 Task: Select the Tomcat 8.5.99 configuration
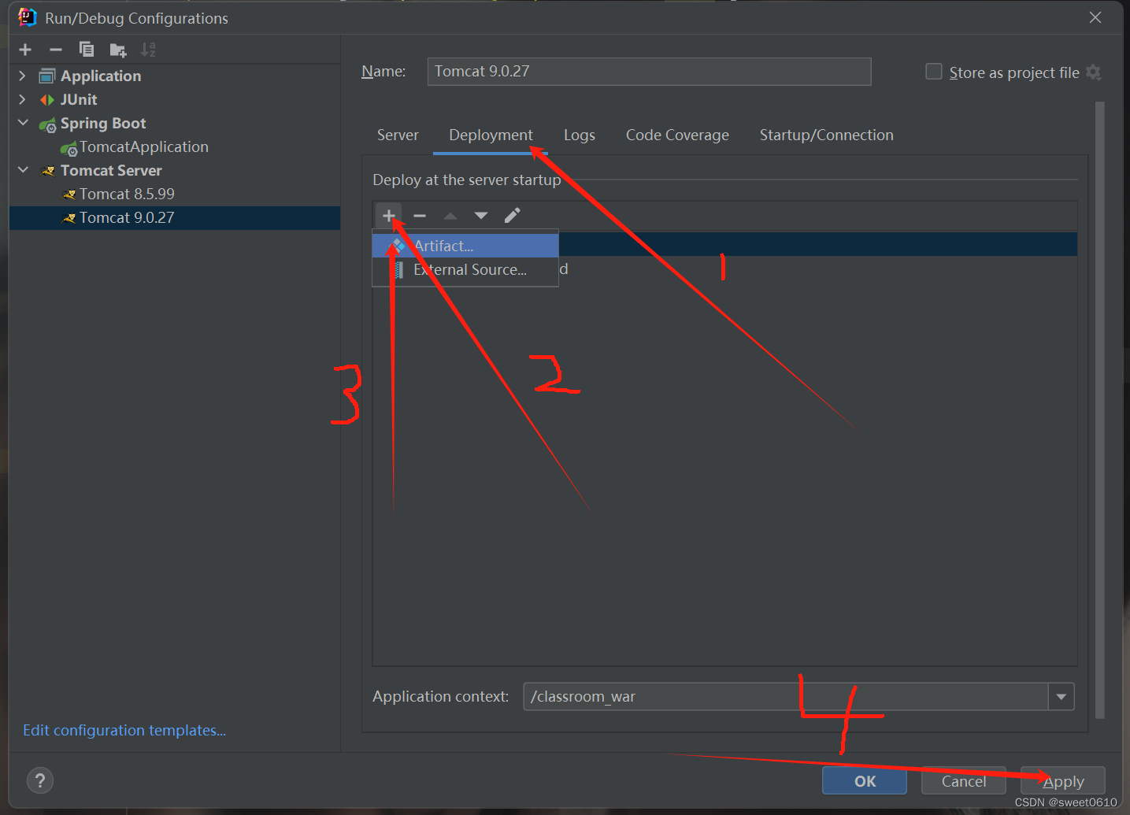point(127,194)
